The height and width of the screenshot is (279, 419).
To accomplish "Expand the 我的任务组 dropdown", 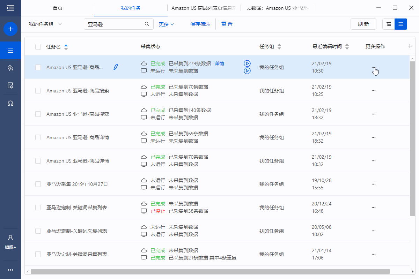I will pyautogui.click(x=45, y=24).
